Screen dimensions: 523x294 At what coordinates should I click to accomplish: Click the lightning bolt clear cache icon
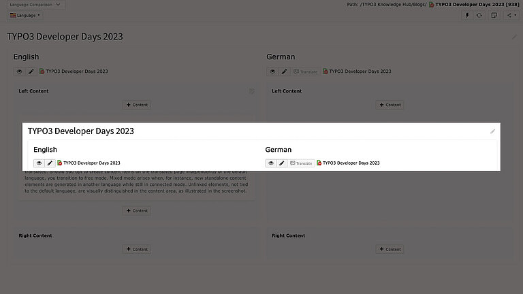tap(466, 15)
